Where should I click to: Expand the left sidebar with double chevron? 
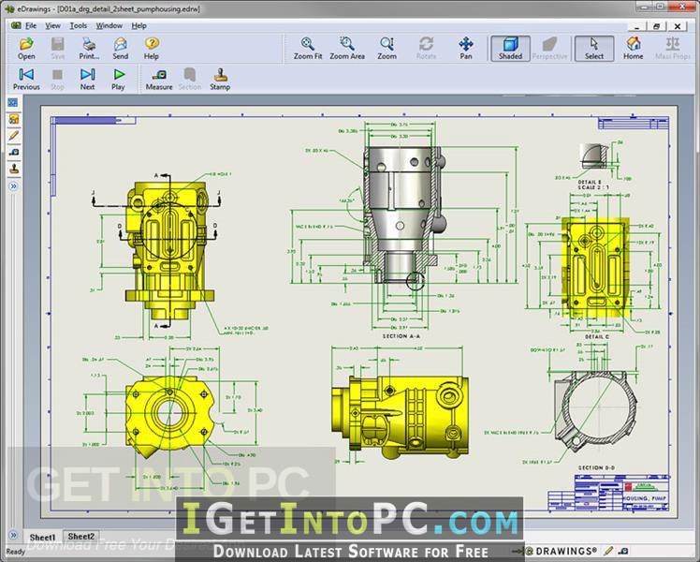13,185
